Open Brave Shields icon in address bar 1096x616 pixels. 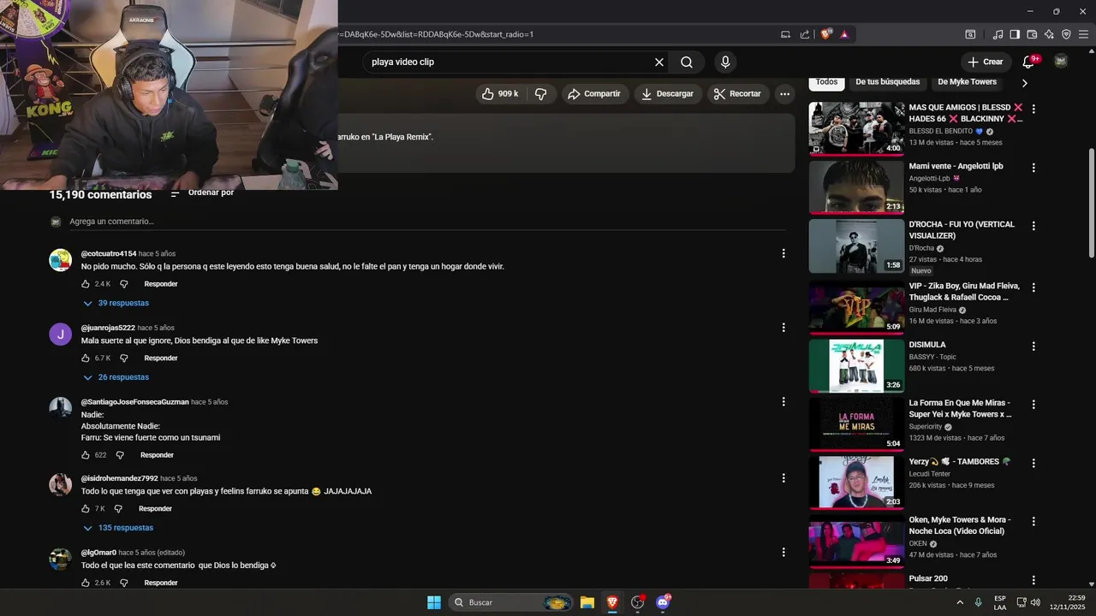[826, 34]
